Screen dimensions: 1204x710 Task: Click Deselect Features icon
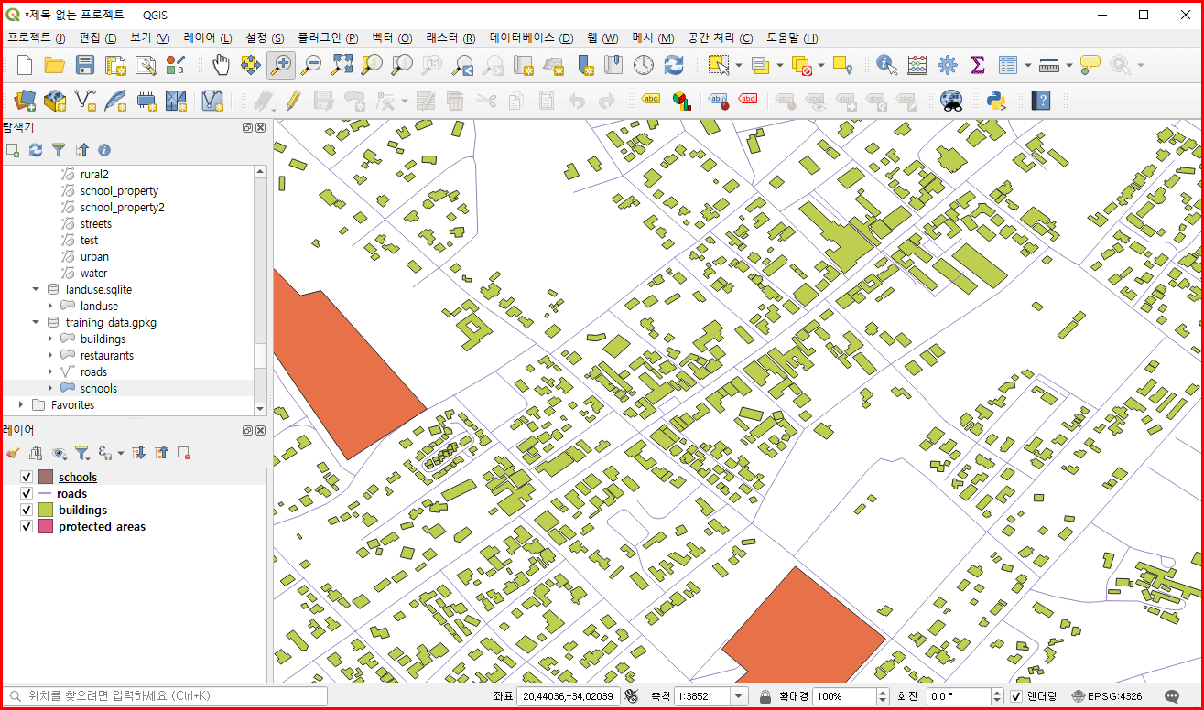pos(802,65)
